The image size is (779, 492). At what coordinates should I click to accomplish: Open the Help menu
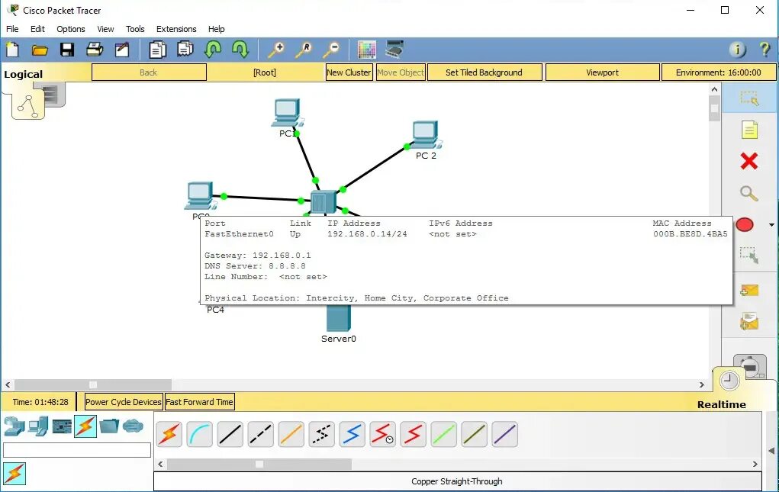[x=216, y=29]
